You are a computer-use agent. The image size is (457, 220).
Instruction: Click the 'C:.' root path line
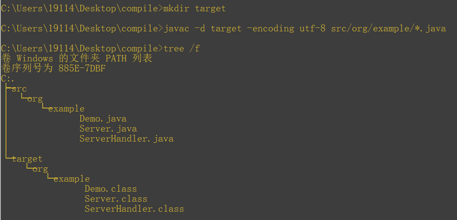[8, 78]
